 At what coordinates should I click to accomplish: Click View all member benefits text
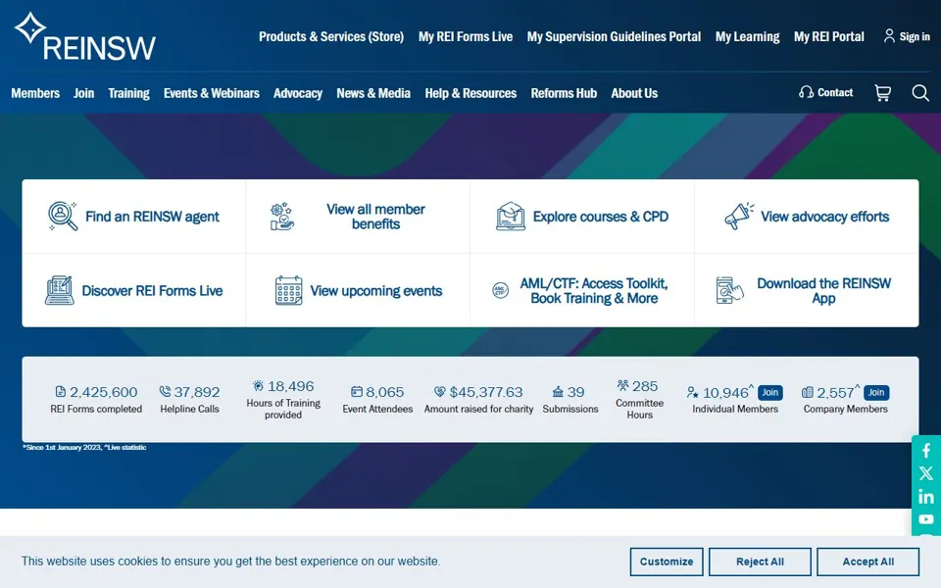(x=375, y=217)
